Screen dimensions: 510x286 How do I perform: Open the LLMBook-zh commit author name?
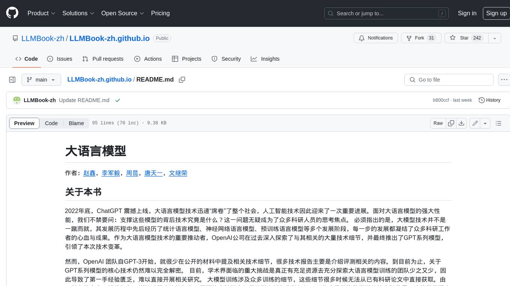pyautogui.click(x=40, y=100)
